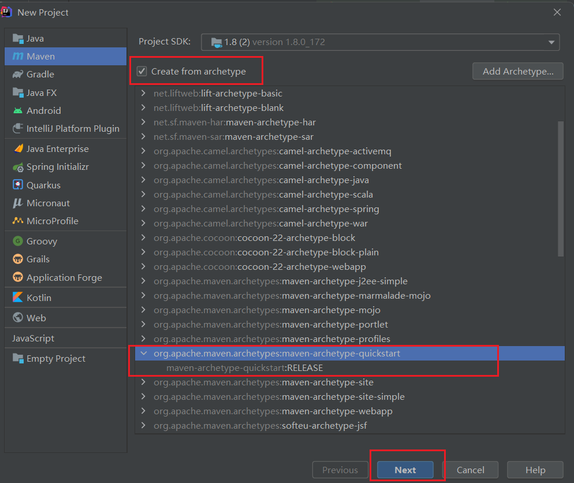This screenshot has width=574, height=483.
Task: Collapse the maven-archetype-quickstart entry
Action: point(143,353)
